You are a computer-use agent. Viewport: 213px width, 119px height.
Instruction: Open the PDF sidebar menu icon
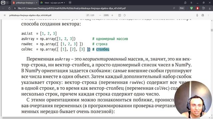point(5,15)
